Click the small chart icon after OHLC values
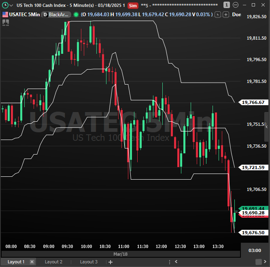270x267 pixels. tap(218, 15)
